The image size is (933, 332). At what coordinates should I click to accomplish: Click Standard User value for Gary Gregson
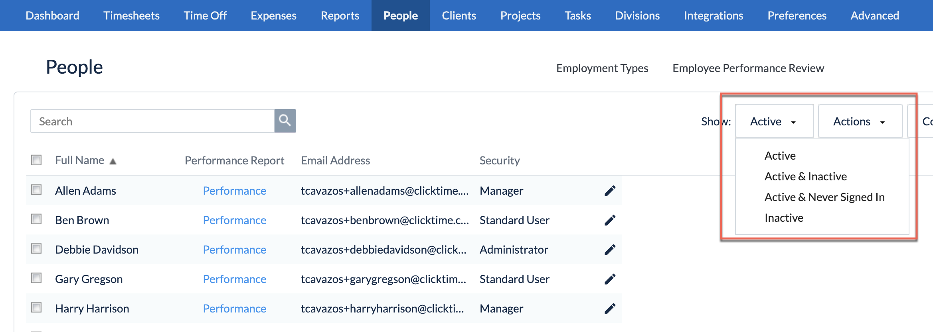tap(514, 279)
